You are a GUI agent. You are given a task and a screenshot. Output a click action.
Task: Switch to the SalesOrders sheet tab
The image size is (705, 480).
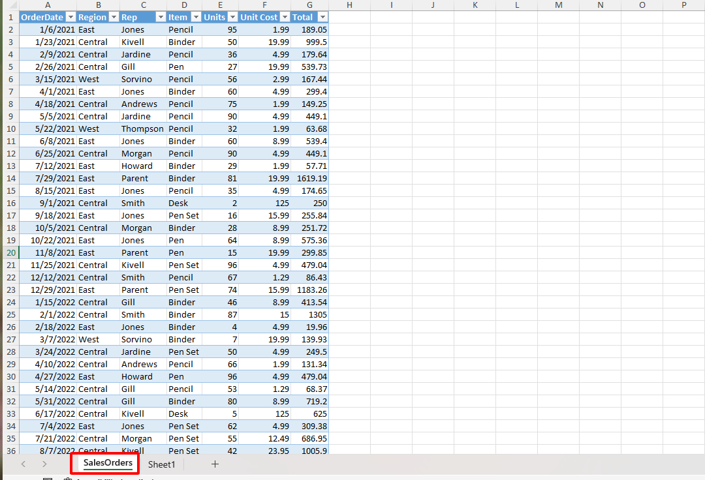[108, 463]
